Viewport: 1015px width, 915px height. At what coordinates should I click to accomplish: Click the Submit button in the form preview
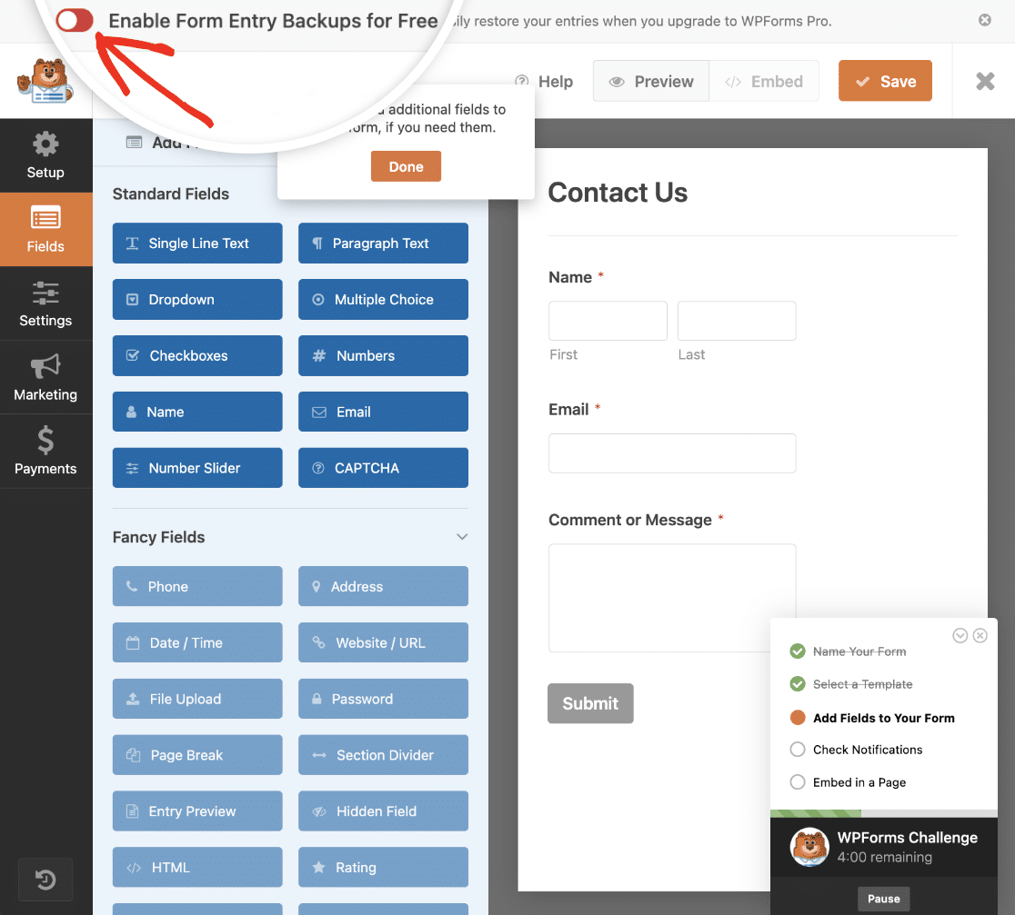[x=590, y=703]
